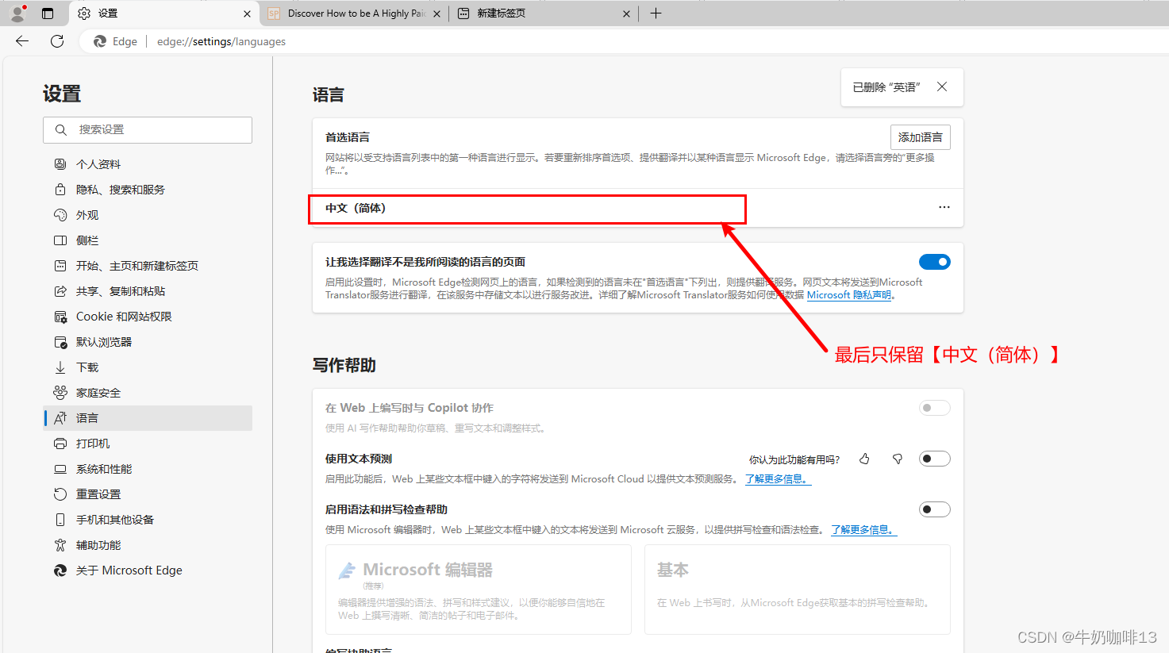Click the address bar URL
Viewport: 1169px width, 653px height.
[221, 41]
